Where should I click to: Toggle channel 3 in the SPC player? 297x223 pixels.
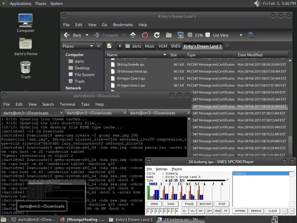(x=156, y=211)
